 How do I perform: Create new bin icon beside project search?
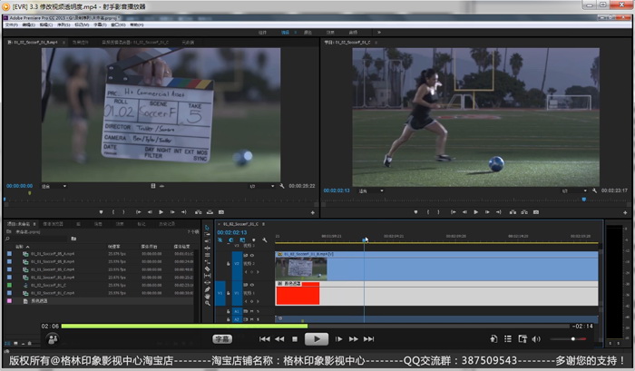tap(73, 239)
